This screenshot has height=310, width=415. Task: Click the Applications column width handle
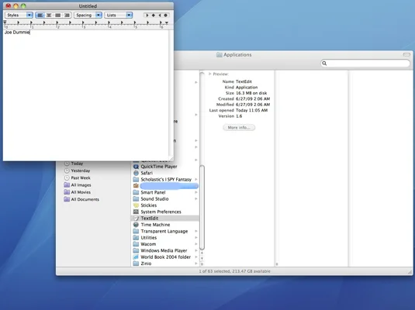[202, 264]
